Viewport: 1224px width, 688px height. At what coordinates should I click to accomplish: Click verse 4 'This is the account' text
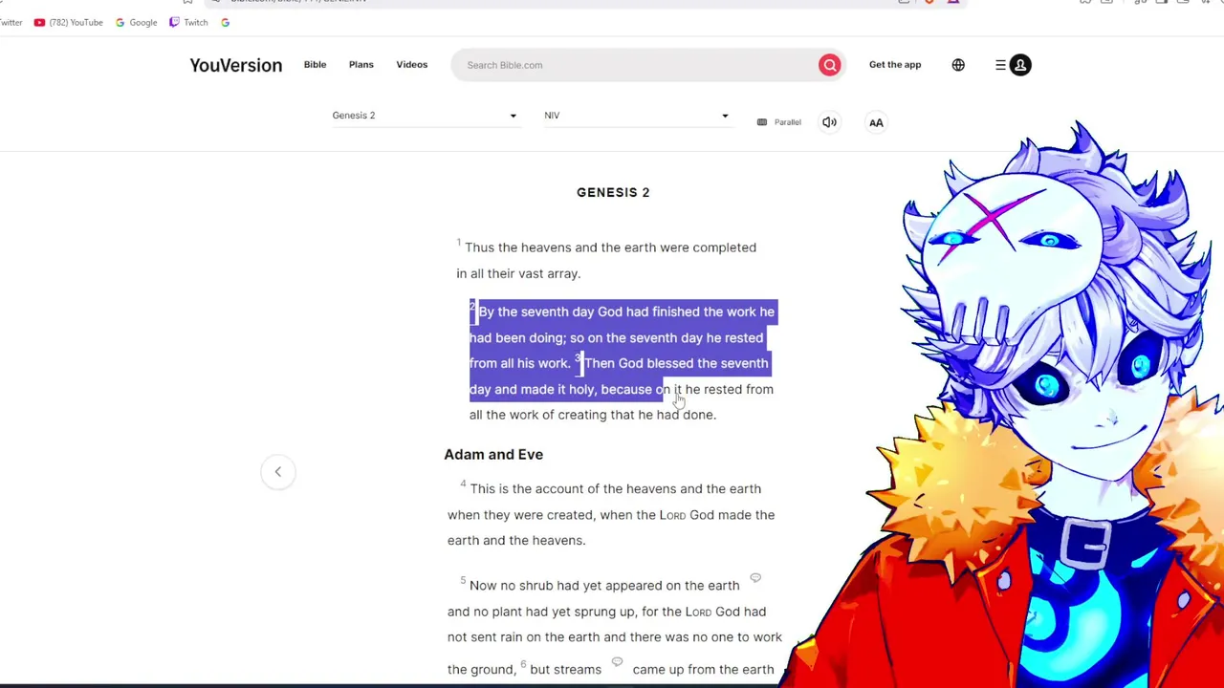611,514
